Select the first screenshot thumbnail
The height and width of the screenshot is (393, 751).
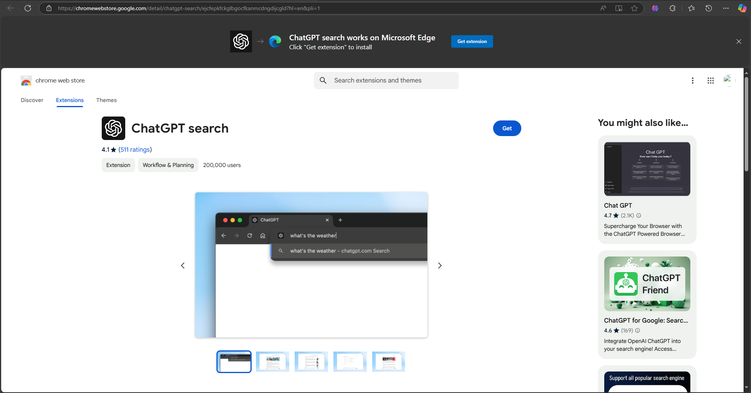click(x=234, y=362)
